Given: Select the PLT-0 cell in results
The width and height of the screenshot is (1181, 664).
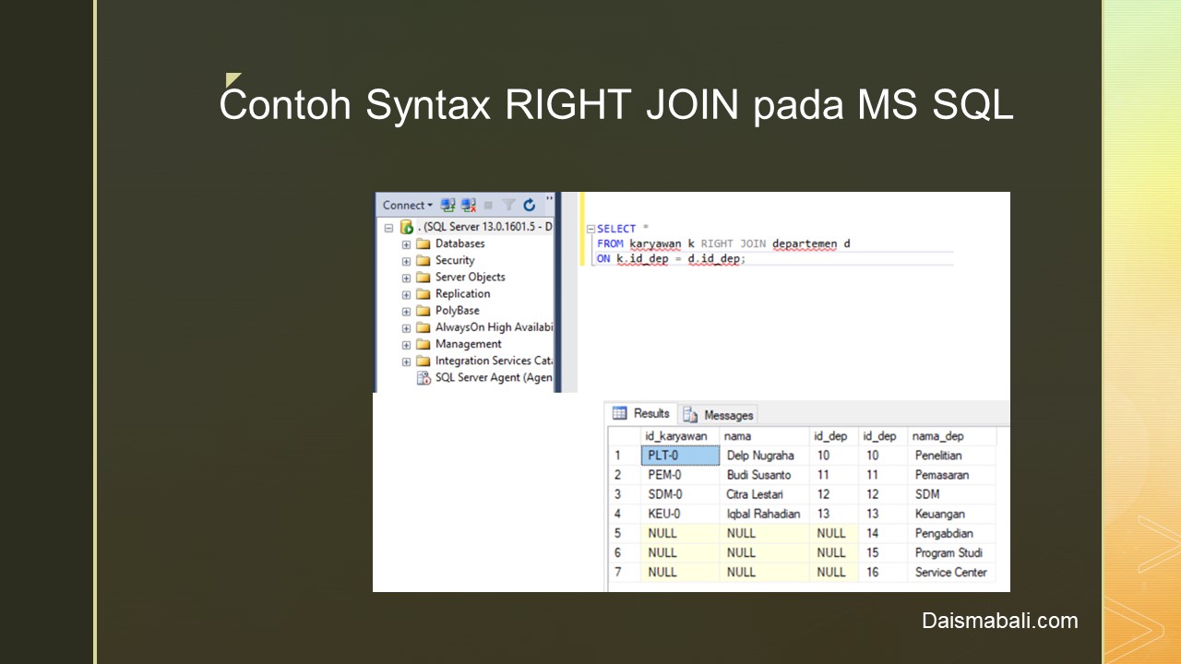Looking at the screenshot, I should pos(680,456).
